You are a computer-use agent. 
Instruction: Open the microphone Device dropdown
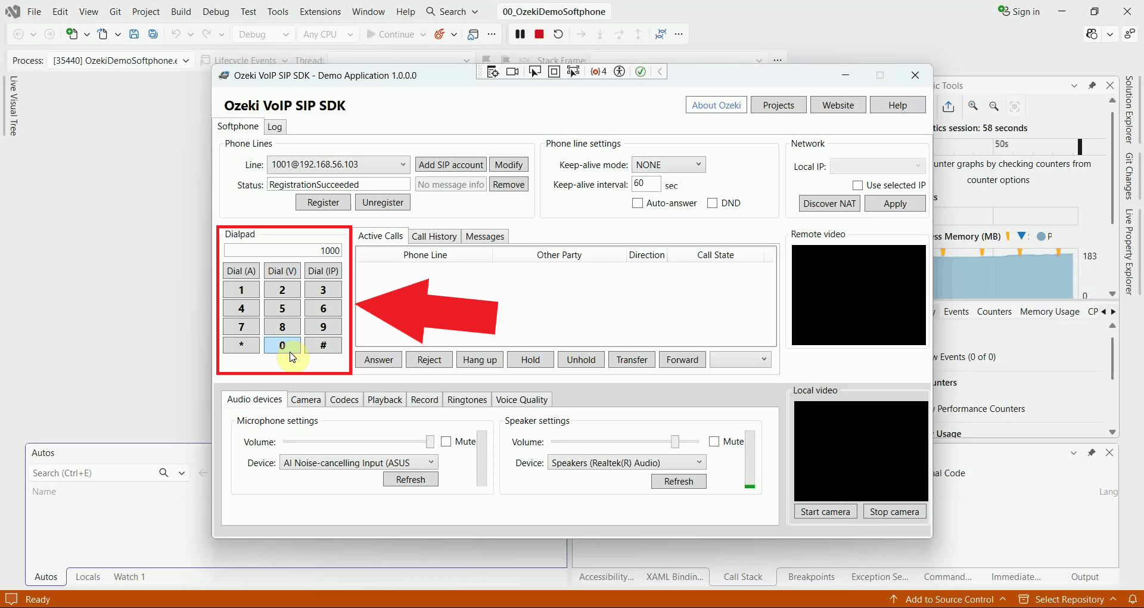point(359,463)
